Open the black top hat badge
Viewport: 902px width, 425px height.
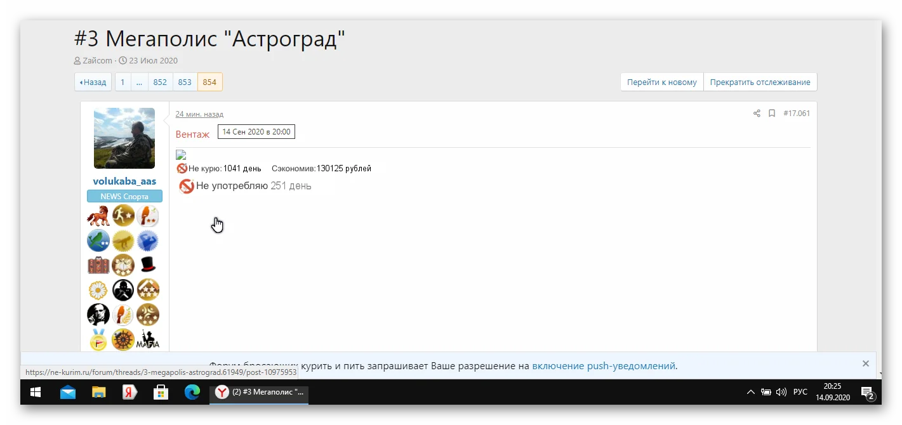[148, 265]
